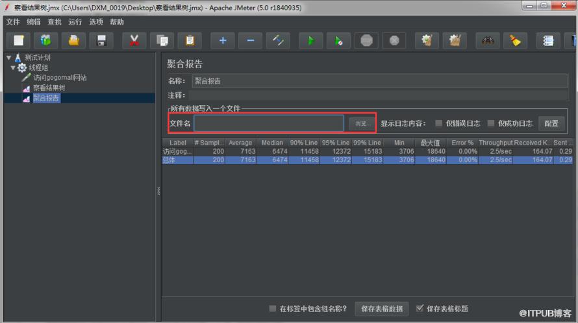
Task: Click the Paste clipboard icon
Action: [190, 40]
